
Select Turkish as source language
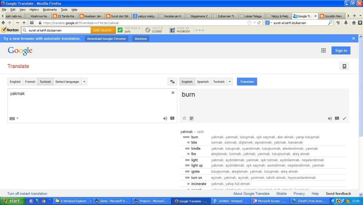45,82
